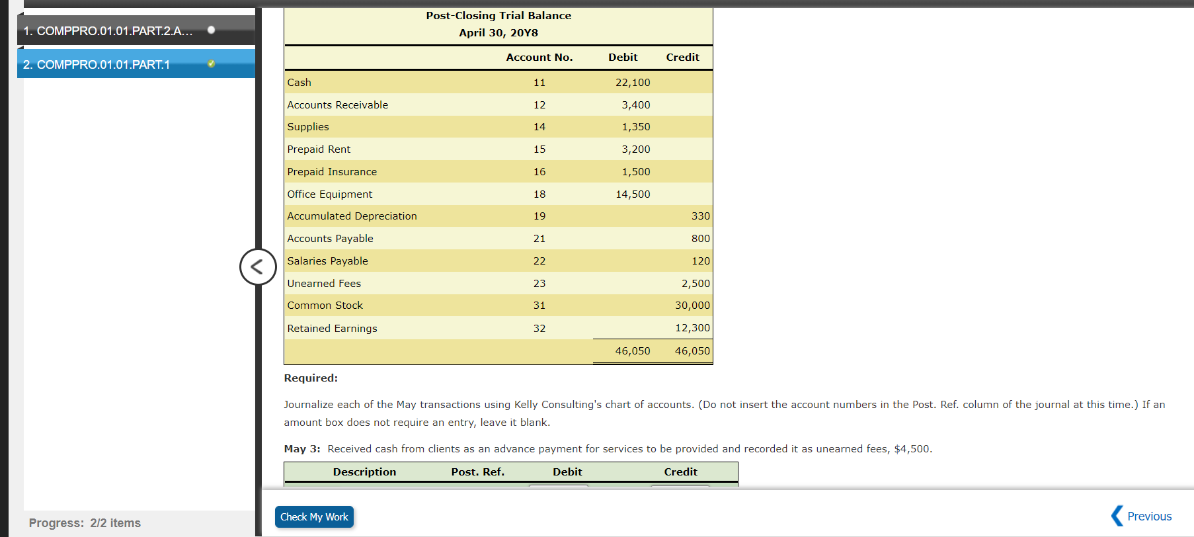
Task: Click the Post. Ref. journal column header
Action: pyautogui.click(x=477, y=472)
